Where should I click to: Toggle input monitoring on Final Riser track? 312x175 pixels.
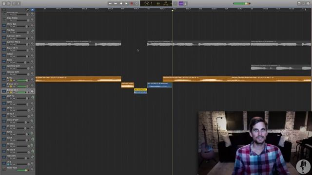(14, 33)
